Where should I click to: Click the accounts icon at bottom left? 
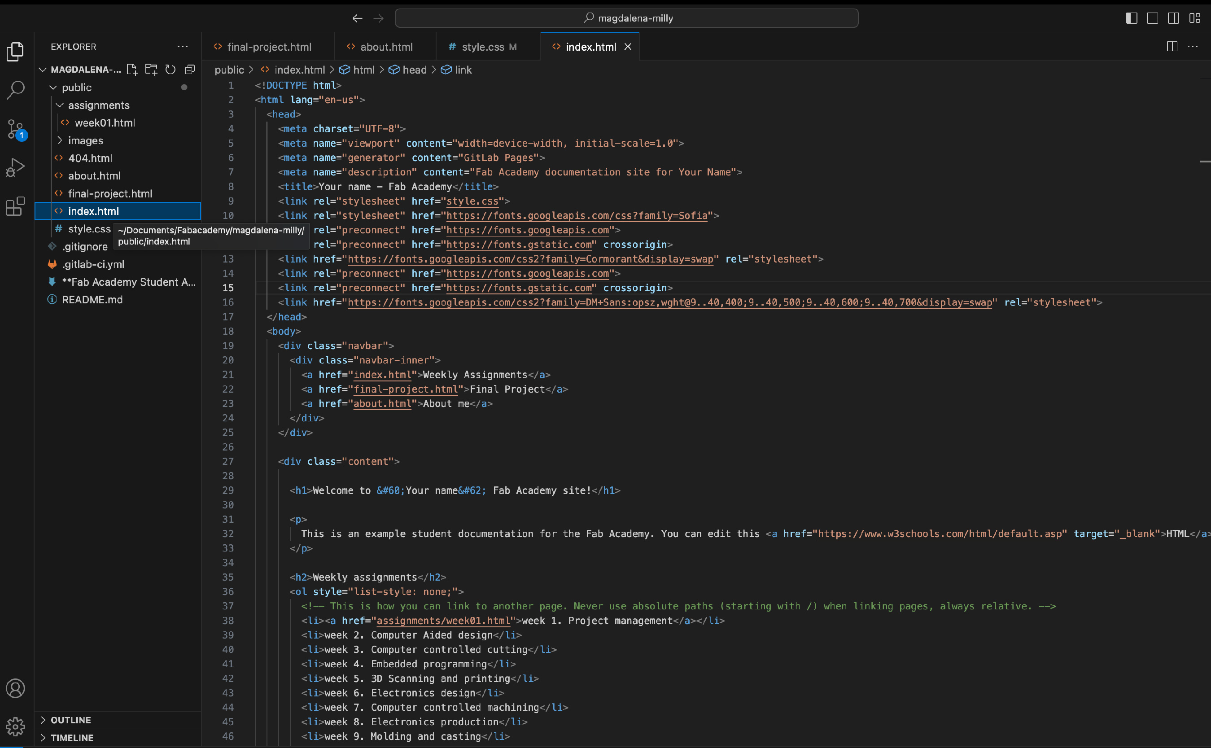[16, 688]
